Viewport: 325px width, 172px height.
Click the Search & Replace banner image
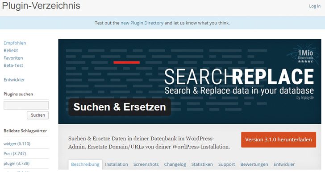[190, 82]
